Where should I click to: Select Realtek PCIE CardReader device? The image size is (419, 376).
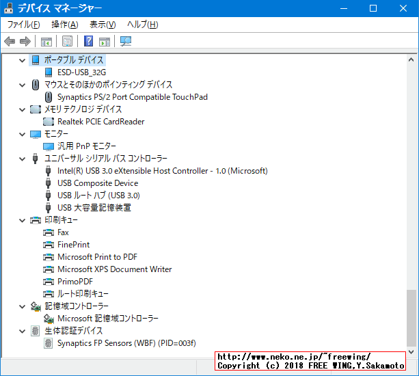[x=100, y=122]
